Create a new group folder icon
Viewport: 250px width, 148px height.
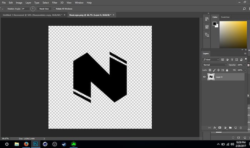[x=230, y=128]
